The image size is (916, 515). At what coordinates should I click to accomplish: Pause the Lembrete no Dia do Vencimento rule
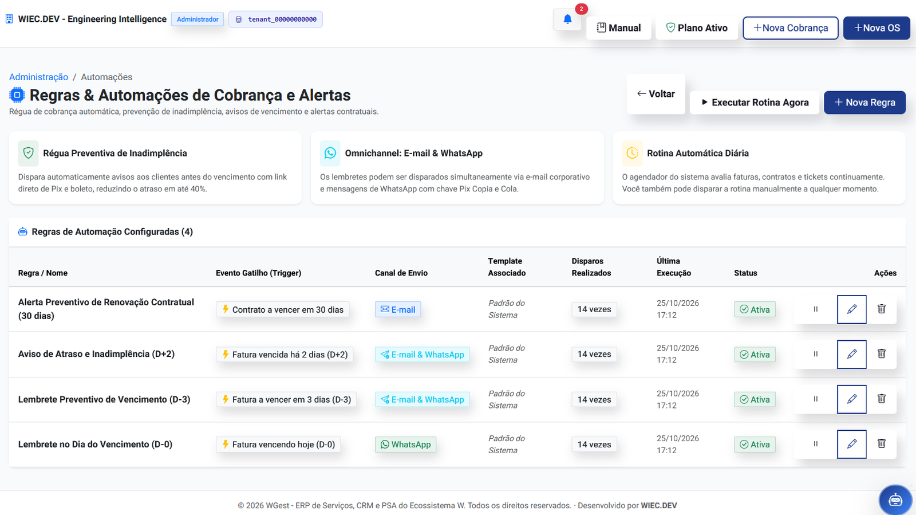816,444
